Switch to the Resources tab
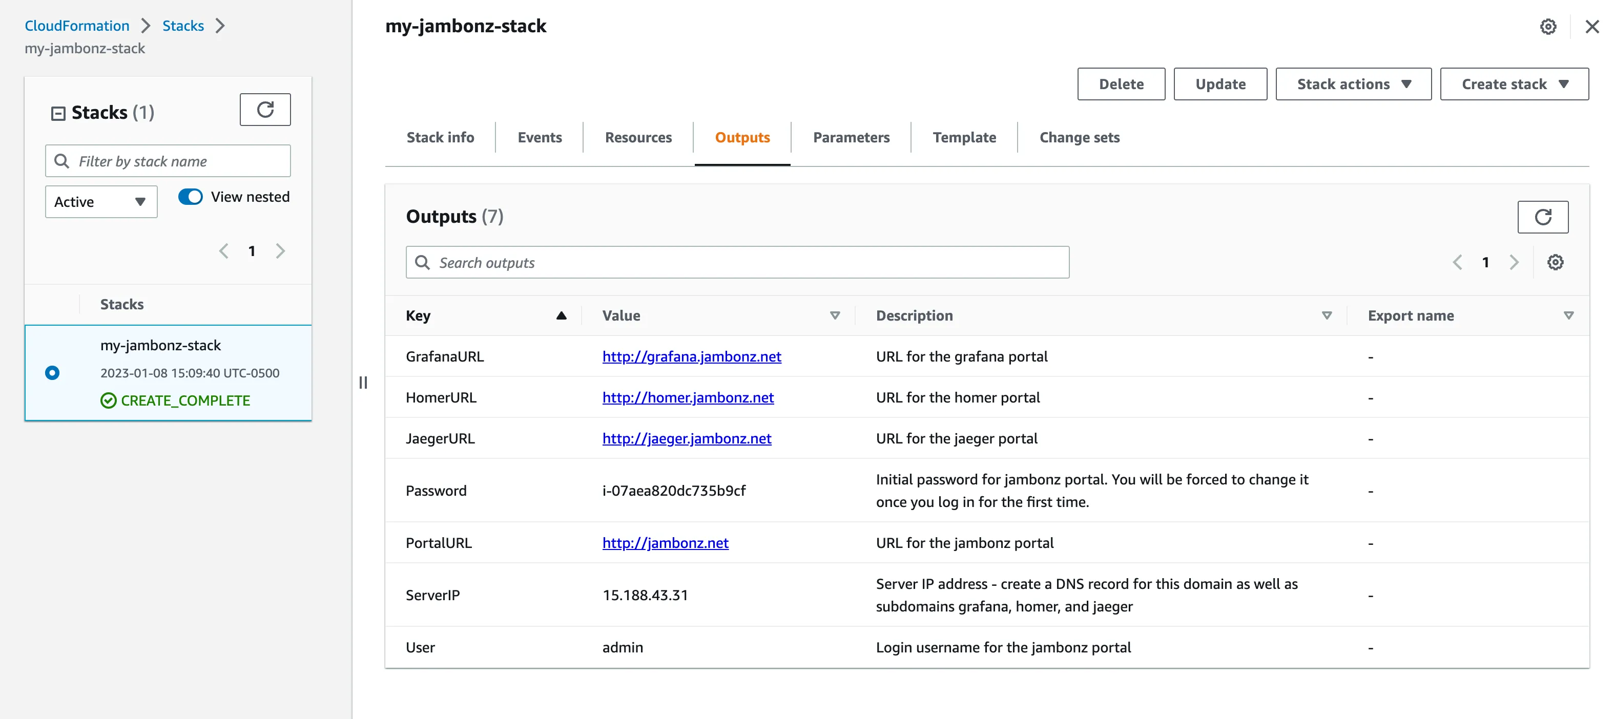1614x719 pixels. point(638,137)
